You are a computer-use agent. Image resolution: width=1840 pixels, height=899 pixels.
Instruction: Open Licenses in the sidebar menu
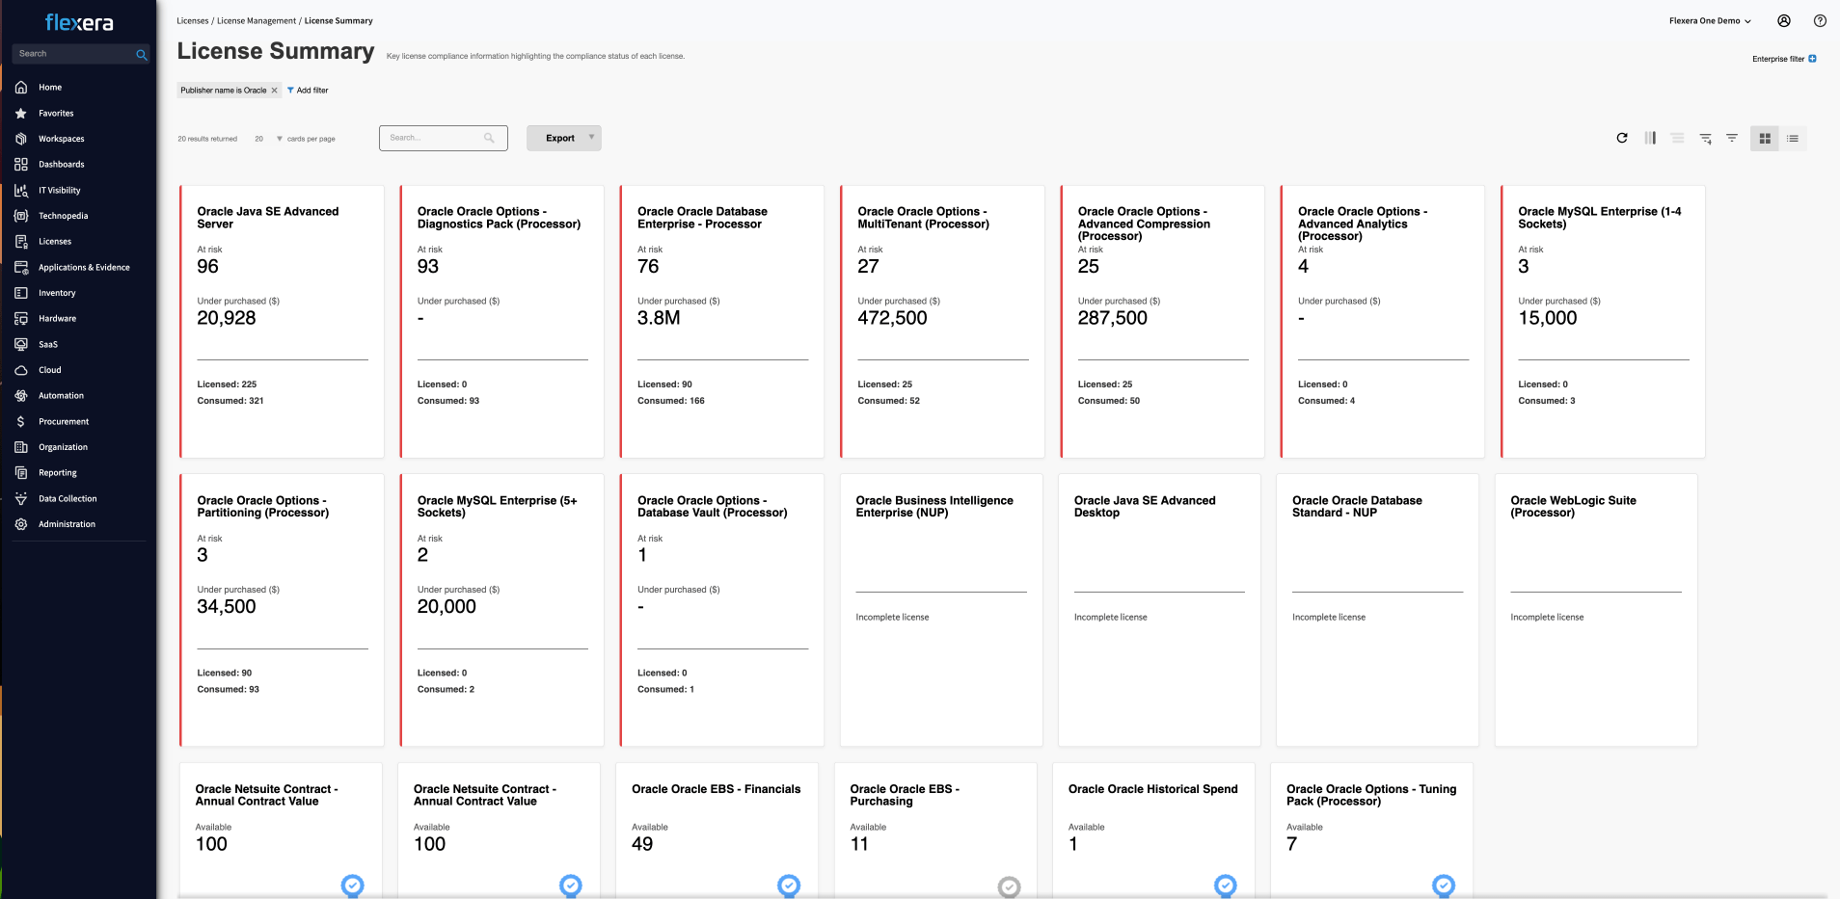coord(55,242)
